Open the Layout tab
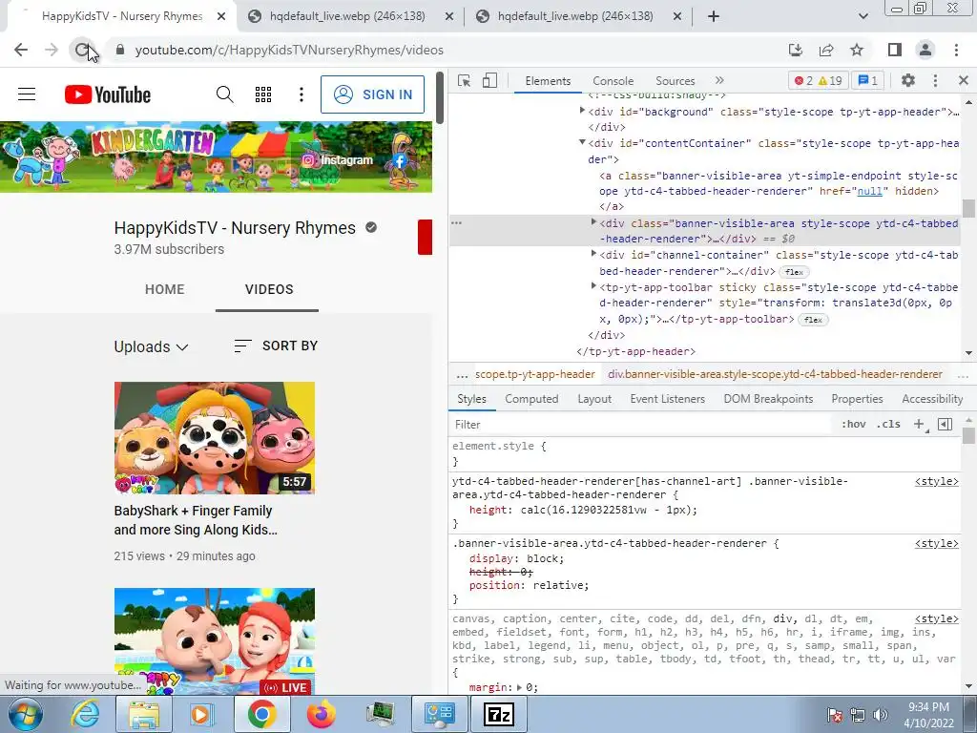 point(594,399)
